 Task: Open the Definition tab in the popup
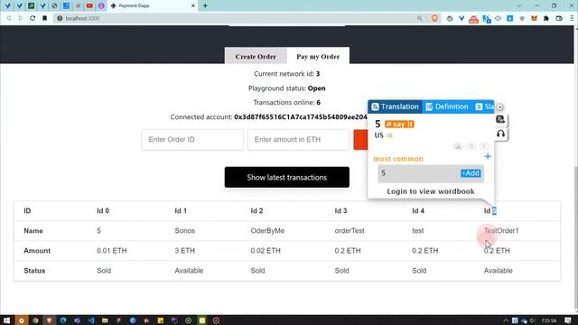447,107
